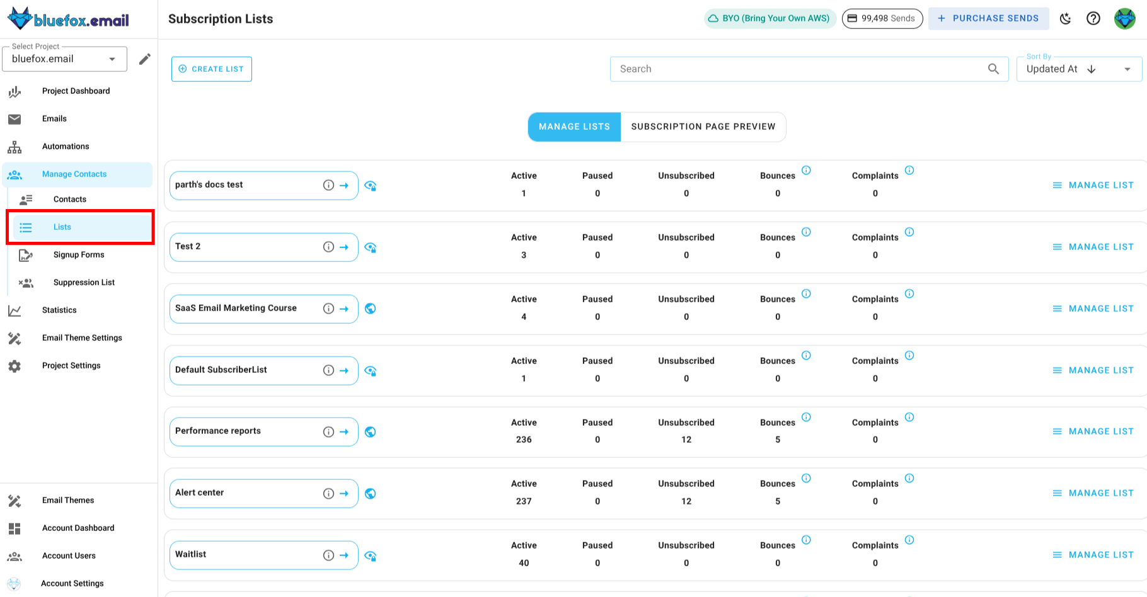
Task: Click the Create List button
Action: tap(211, 69)
